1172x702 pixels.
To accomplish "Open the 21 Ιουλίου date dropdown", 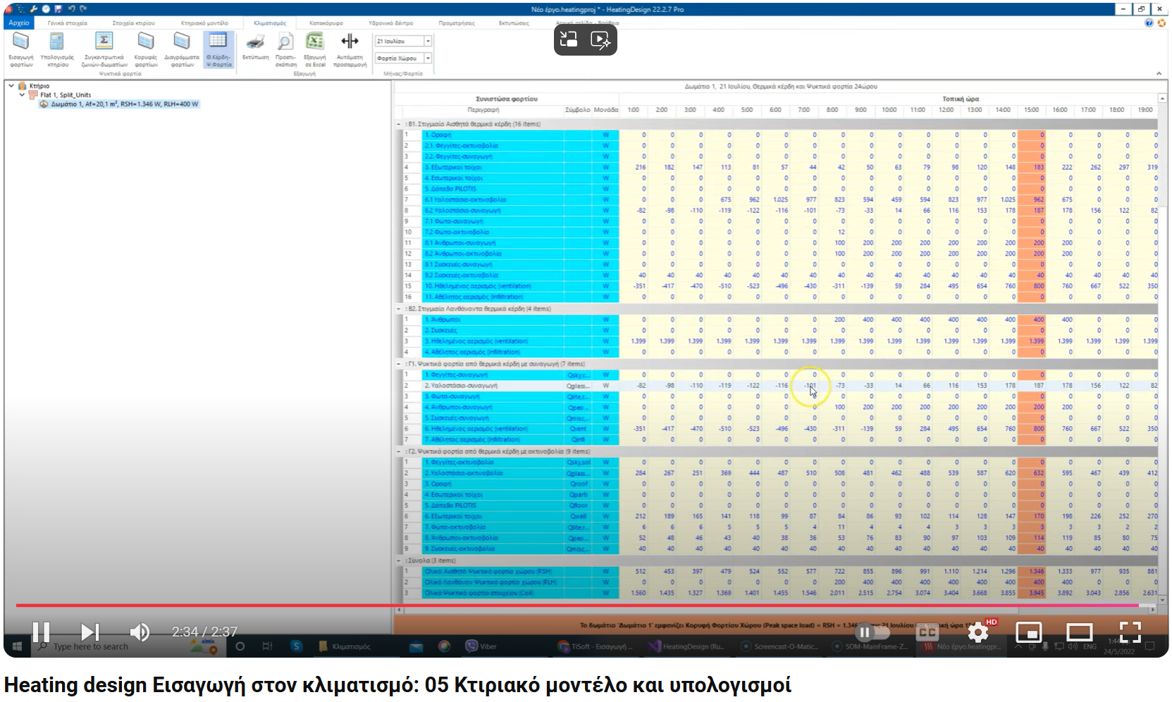I will point(428,40).
